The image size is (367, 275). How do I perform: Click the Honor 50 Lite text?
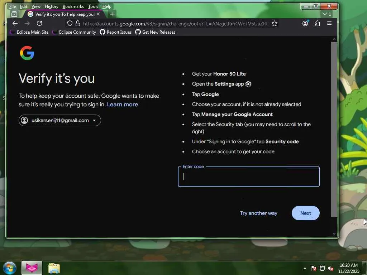229,74
